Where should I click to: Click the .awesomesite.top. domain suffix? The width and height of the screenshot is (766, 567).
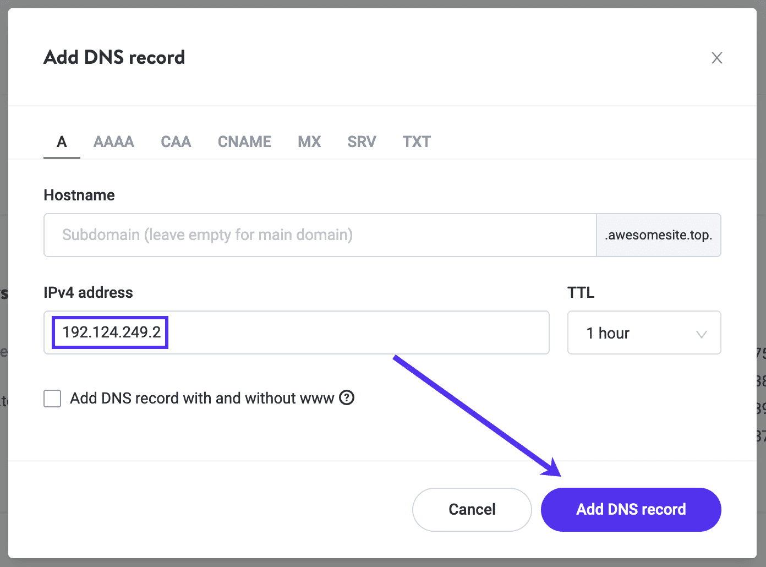[x=658, y=235]
